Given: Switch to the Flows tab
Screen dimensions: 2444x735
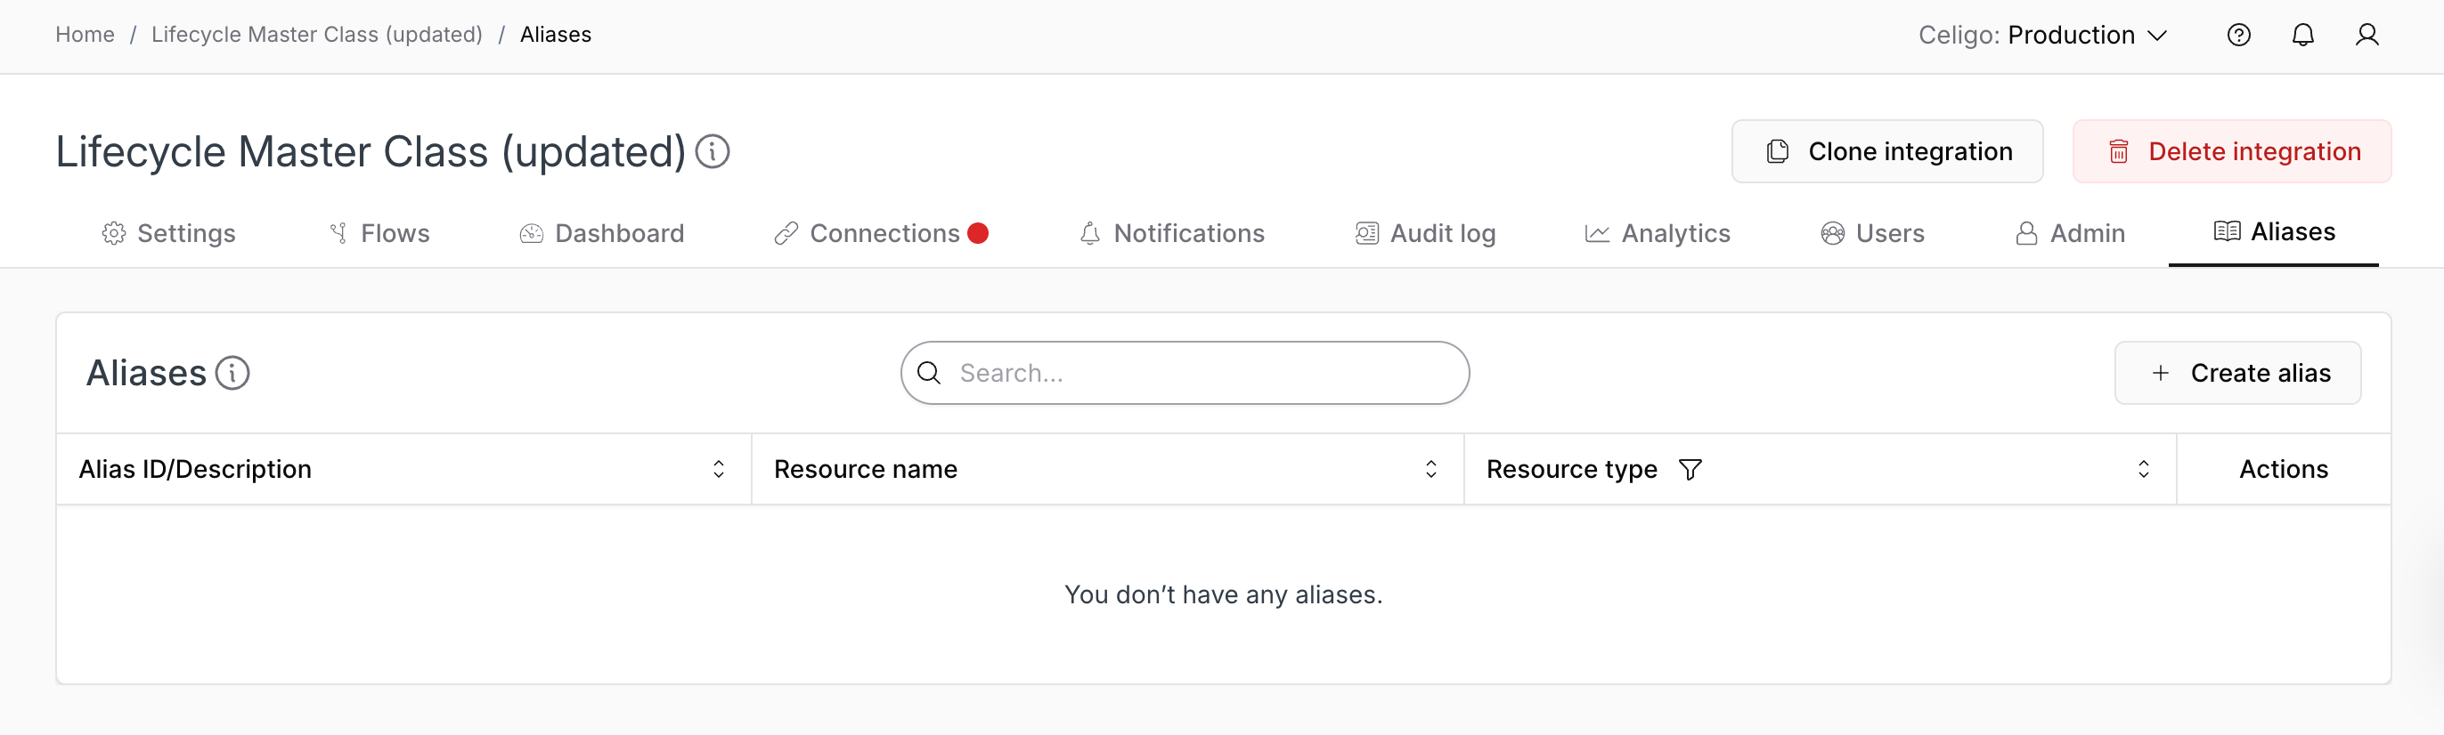Looking at the screenshot, I should pyautogui.click(x=379, y=233).
